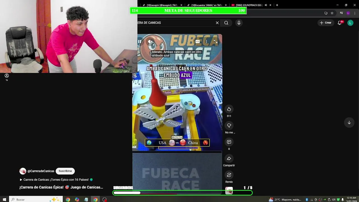Open the OBS Studio icon on the taskbar

[x=105, y=199]
